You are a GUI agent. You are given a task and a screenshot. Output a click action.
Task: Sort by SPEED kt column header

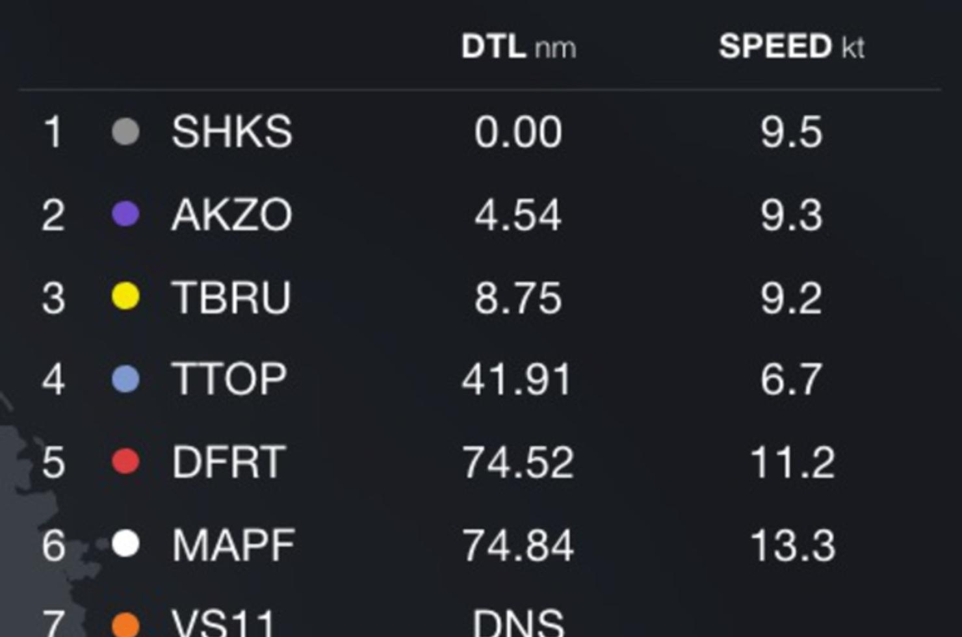coord(792,47)
